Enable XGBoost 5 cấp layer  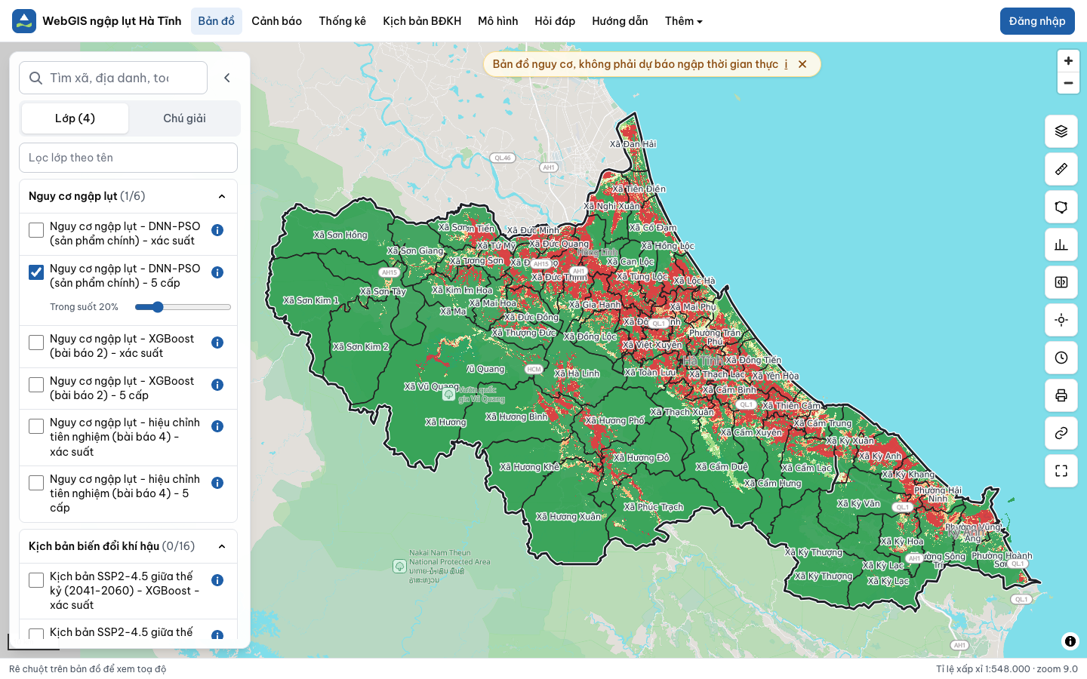click(36, 385)
